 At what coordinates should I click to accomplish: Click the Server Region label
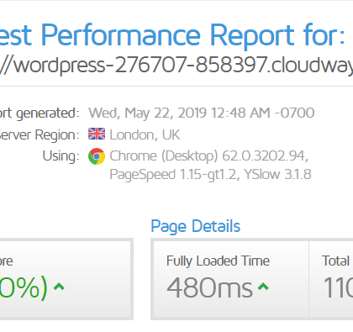coord(40,135)
